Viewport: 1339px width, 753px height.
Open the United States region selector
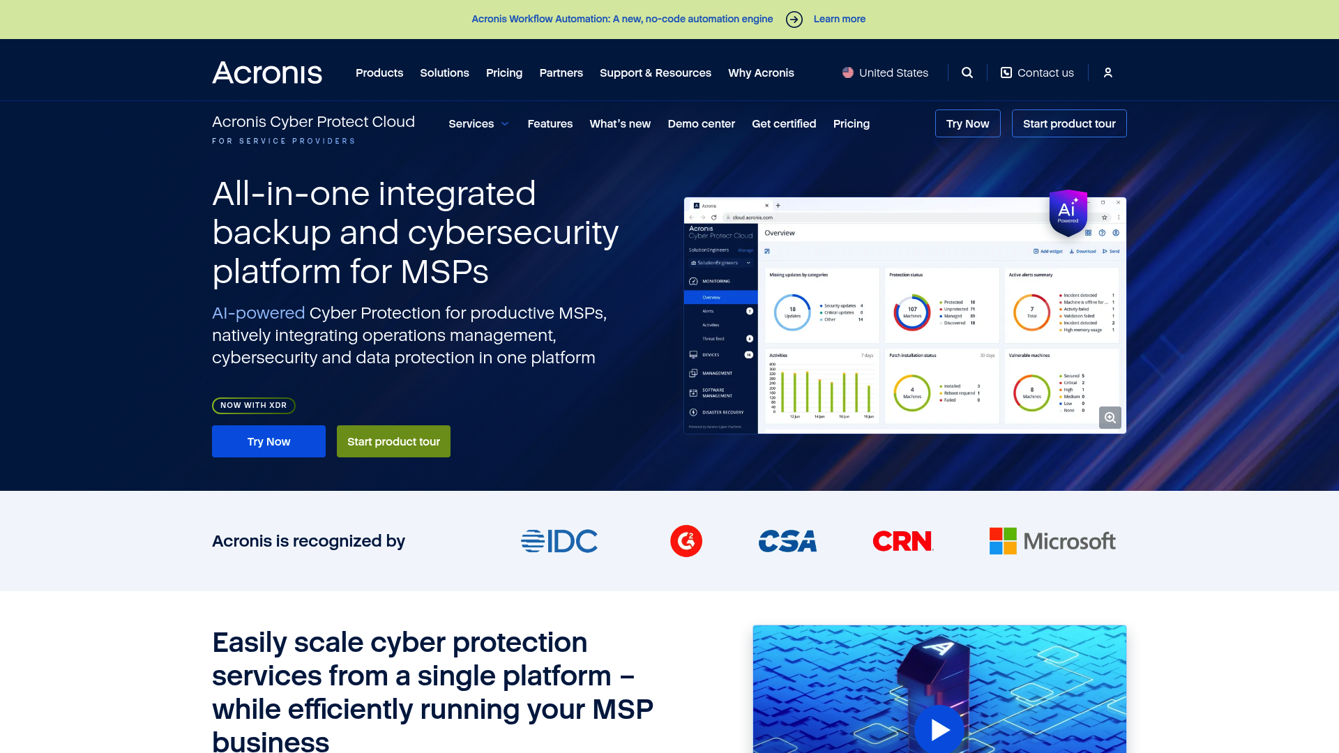(x=884, y=73)
